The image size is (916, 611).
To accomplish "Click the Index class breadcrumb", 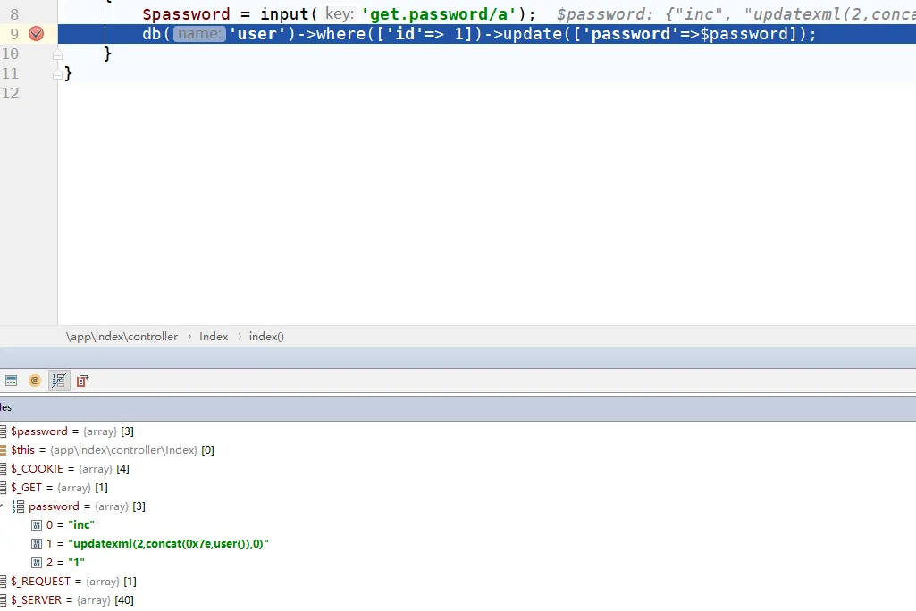I will (x=214, y=337).
